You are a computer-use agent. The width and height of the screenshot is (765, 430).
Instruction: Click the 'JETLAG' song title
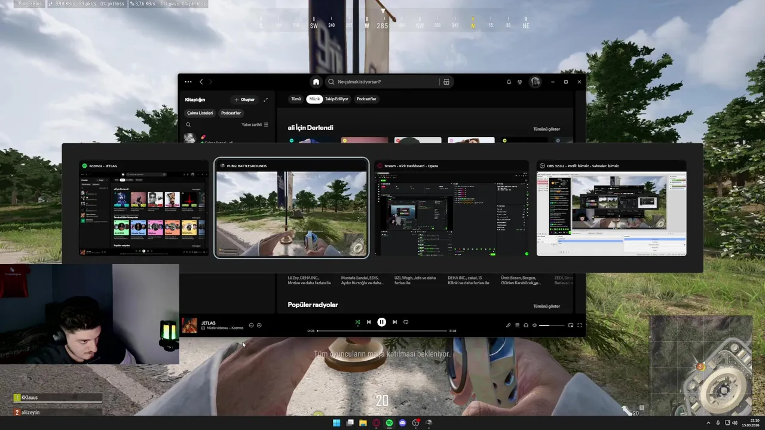tap(208, 323)
